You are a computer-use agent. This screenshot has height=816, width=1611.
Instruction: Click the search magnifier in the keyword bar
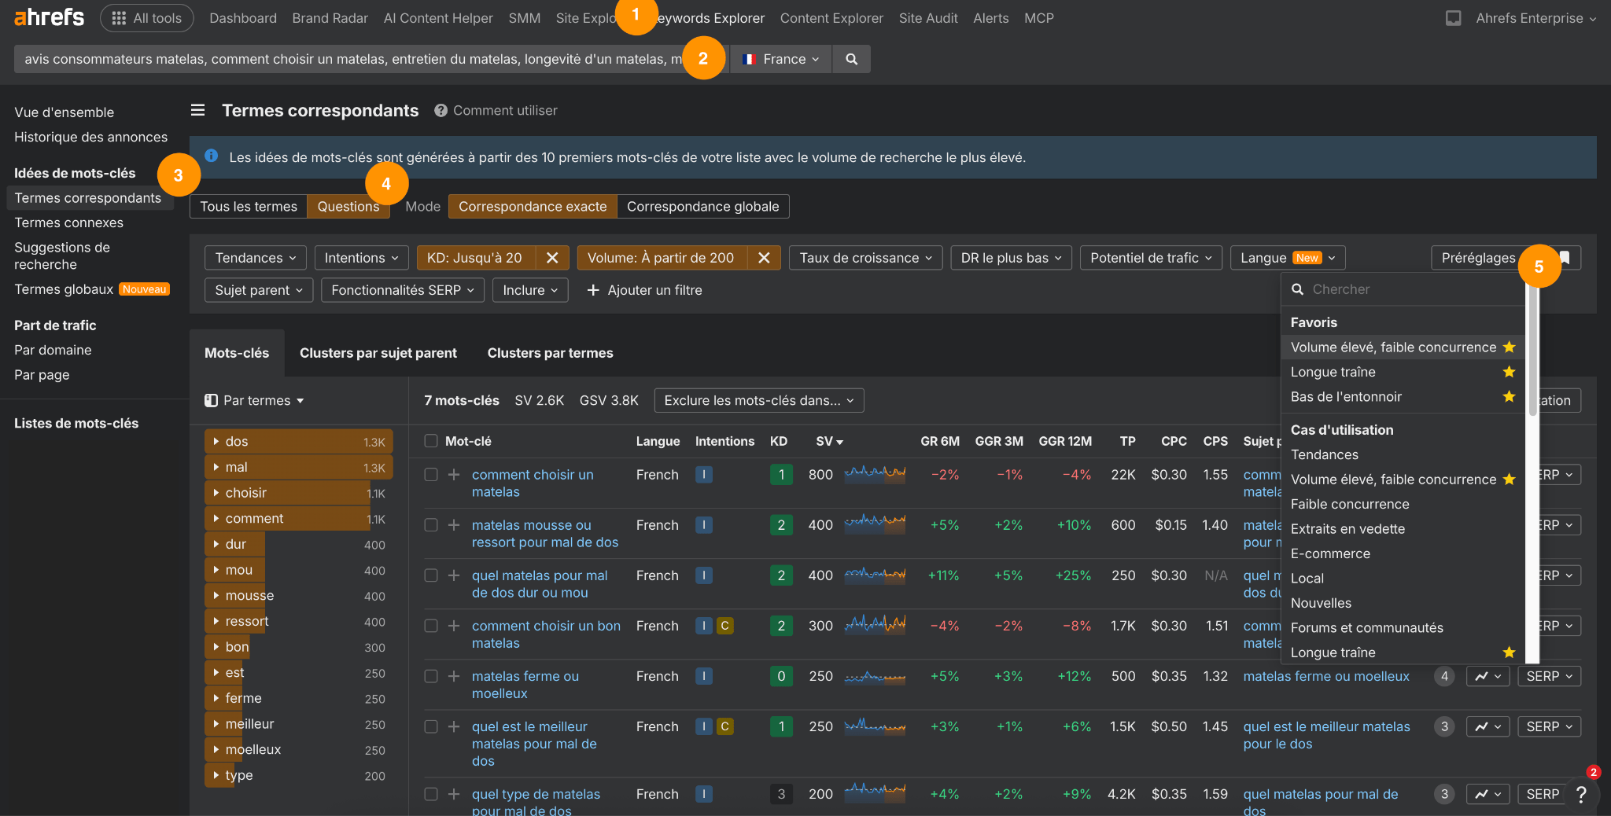click(x=851, y=59)
